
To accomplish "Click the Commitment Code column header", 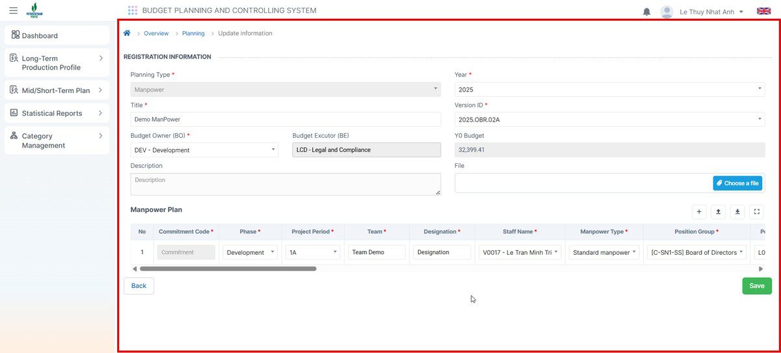I will click(186, 231).
